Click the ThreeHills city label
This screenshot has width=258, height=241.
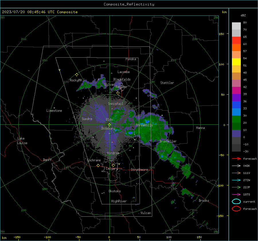pyautogui.click(x=144, y=125)
